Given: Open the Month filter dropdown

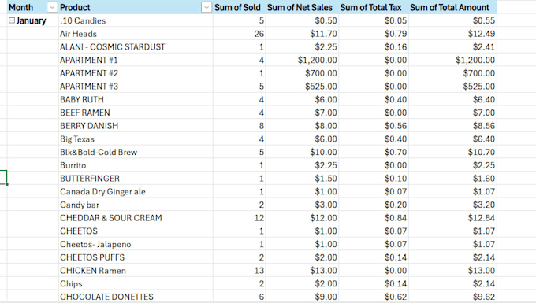Looking at the screenshot, I should point(52,7).
